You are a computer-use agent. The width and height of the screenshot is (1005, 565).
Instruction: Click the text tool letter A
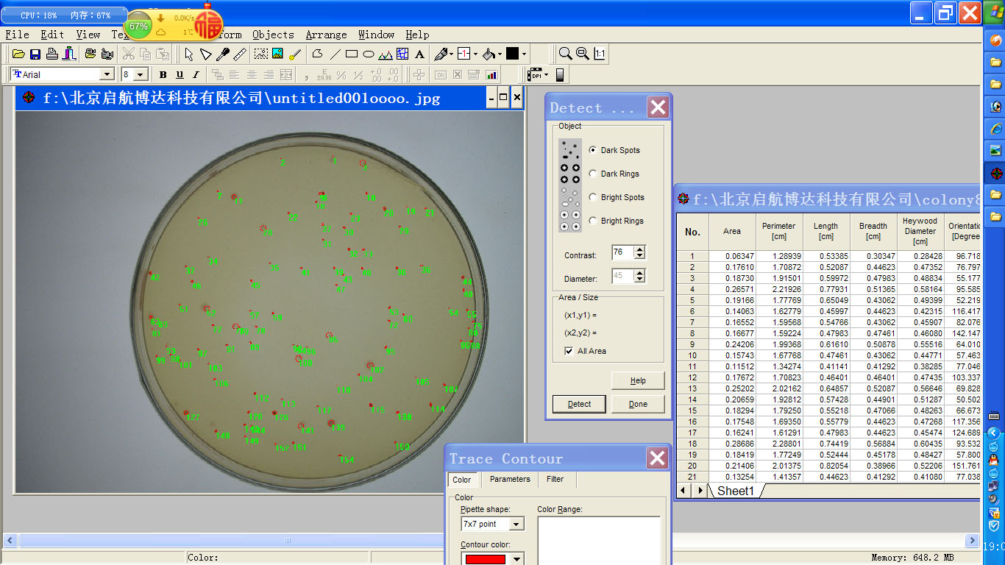(419, 54)
